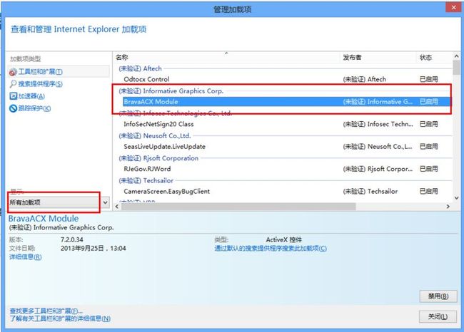
Task: Open the 详细信息(R) link
Action: click(x=26, y=257)
